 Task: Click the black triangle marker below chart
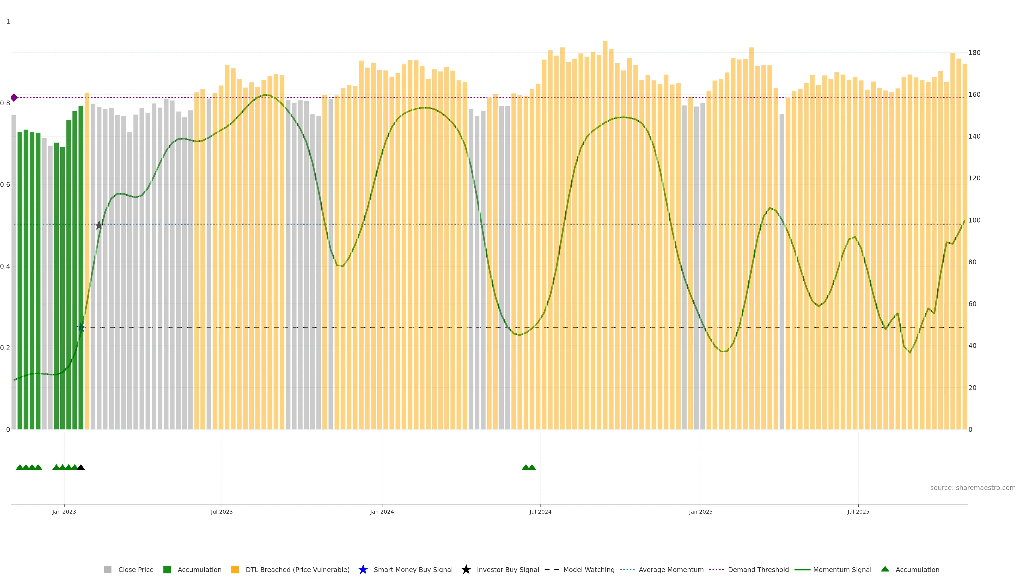[81, 467]
